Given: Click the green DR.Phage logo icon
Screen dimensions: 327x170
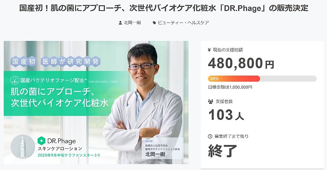Looking at the screenshot, I should coord(41,140).
